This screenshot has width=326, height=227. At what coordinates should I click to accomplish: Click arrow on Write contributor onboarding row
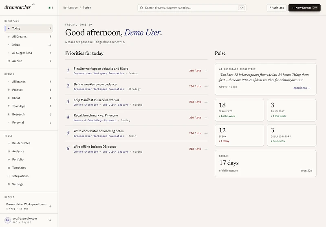[206, 133]
